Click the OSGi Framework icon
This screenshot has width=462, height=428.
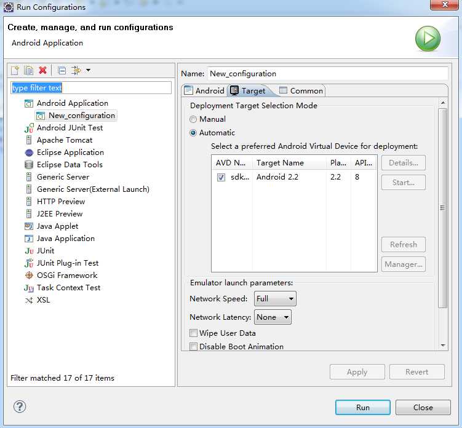click(x=29, y=275)
